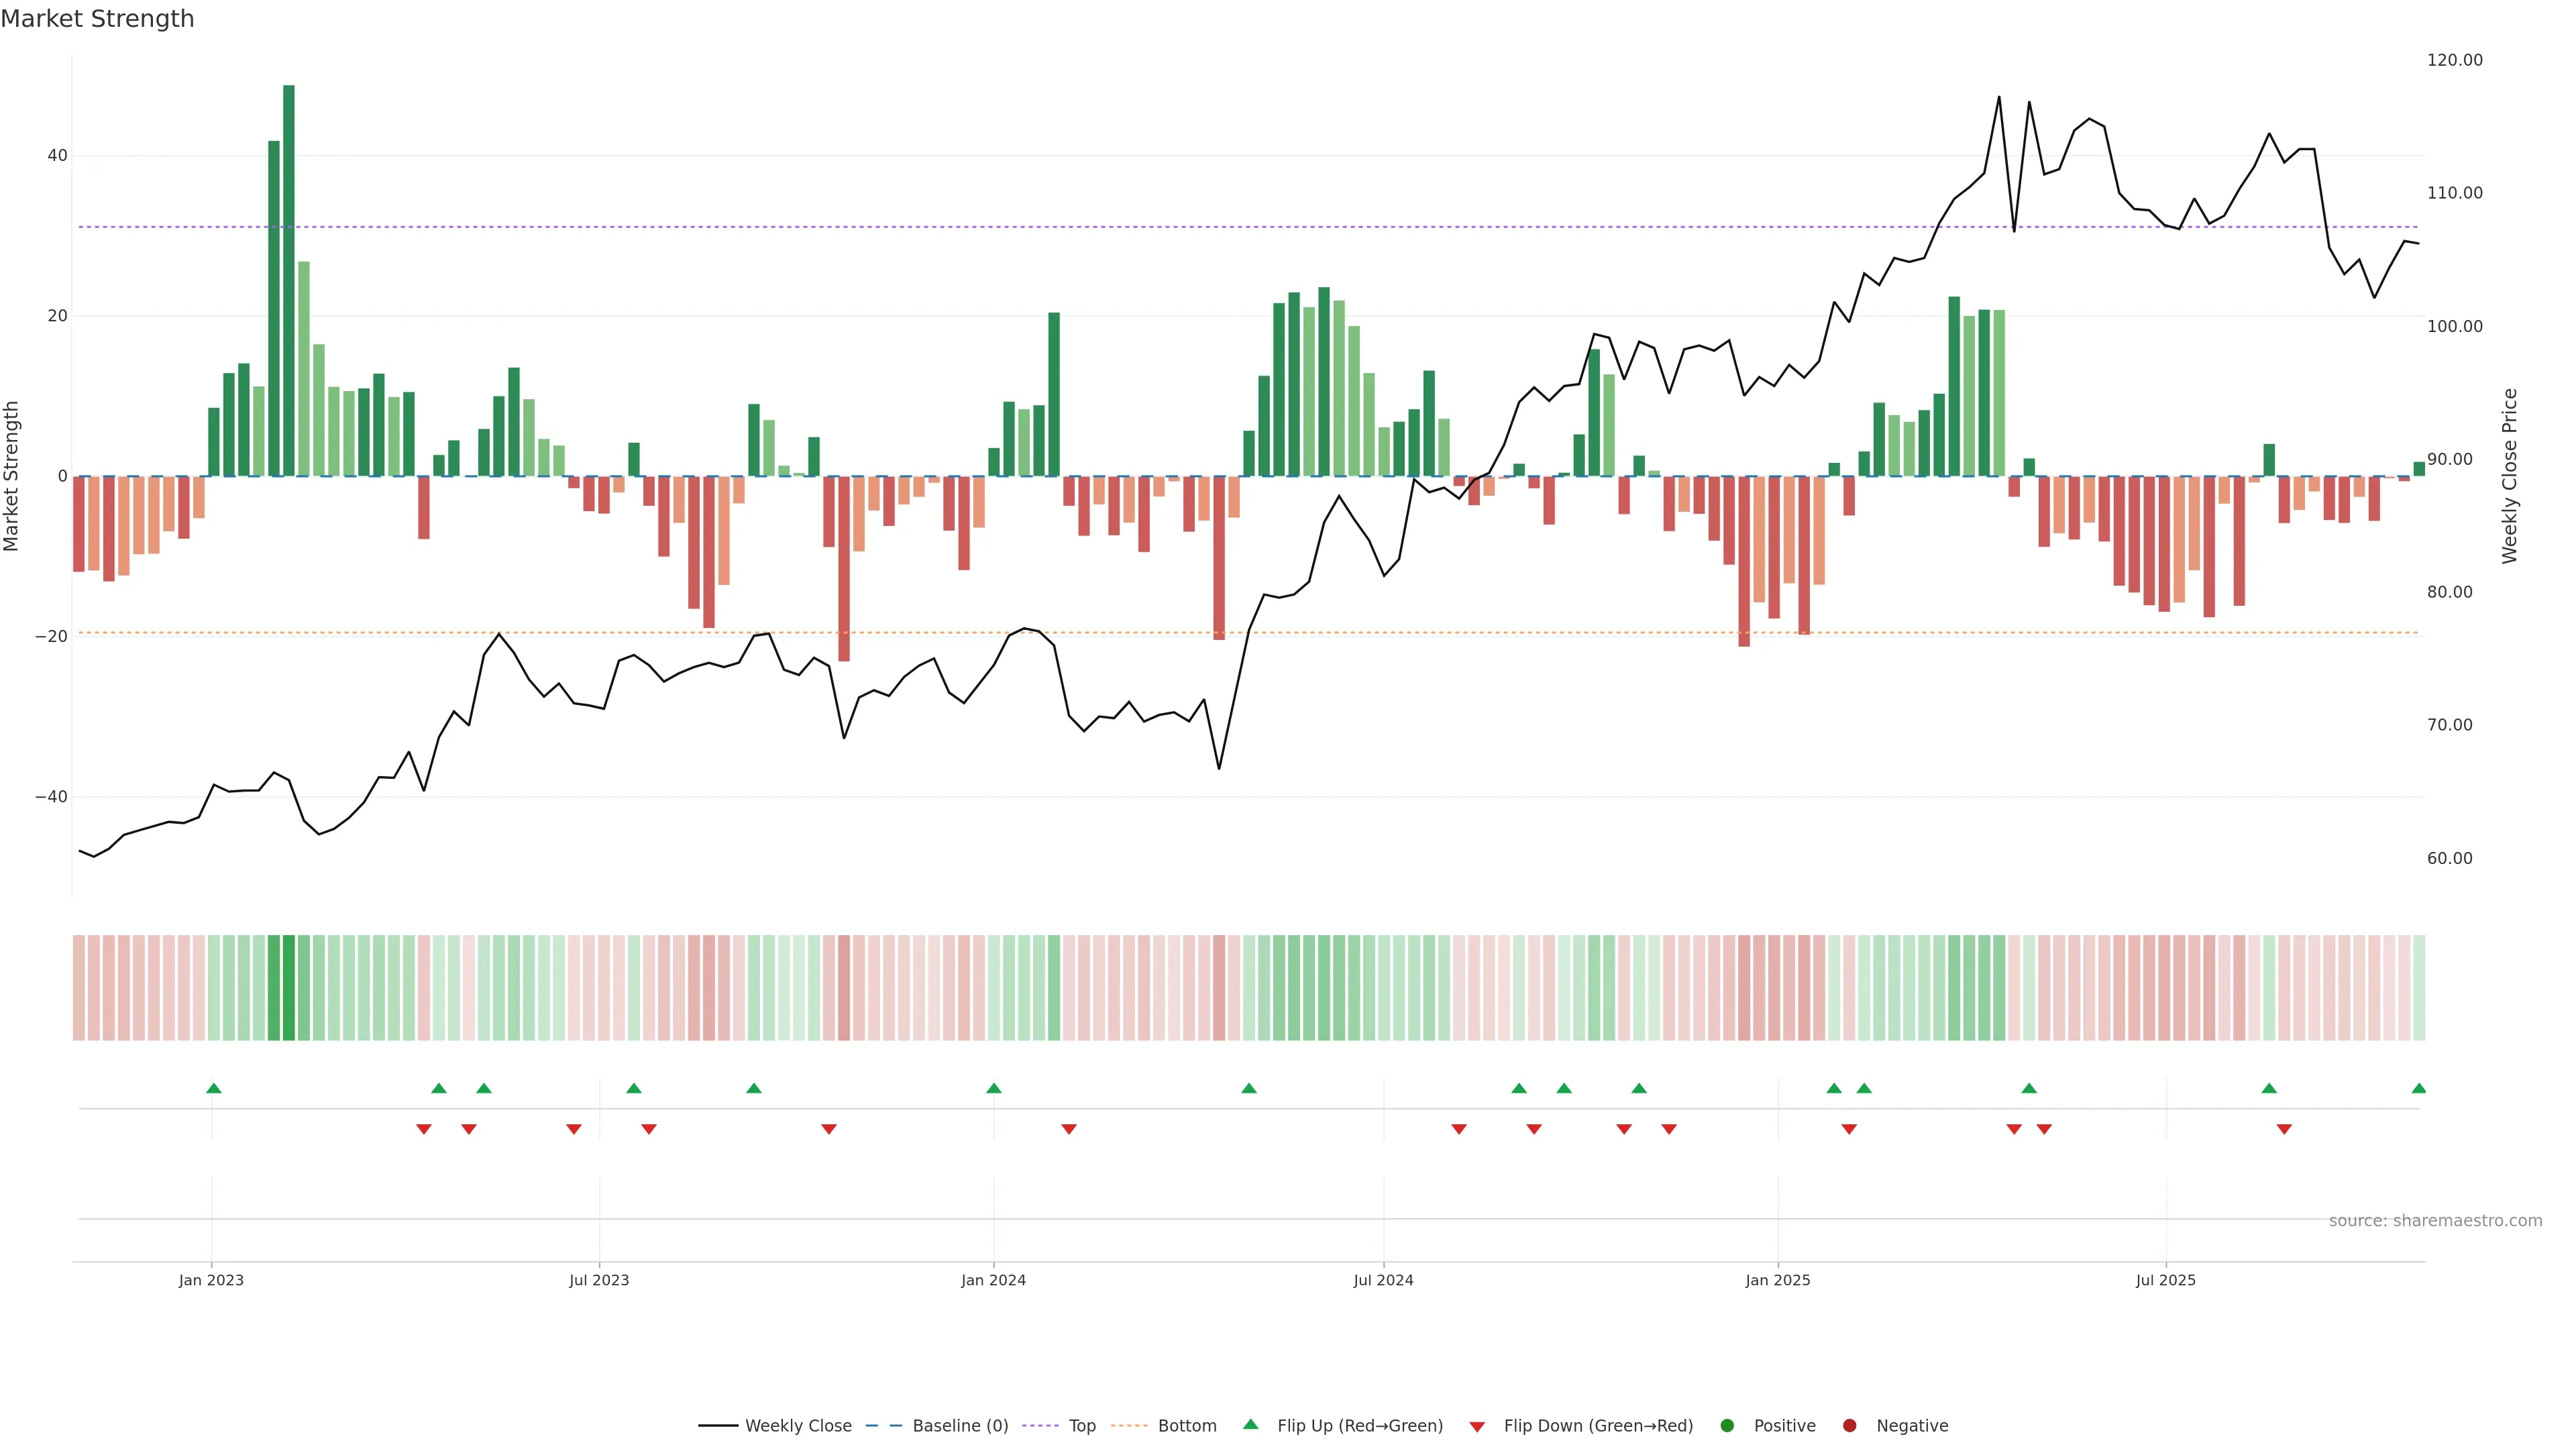Click the Positive green circle legend icon

pos(1727,1426)
